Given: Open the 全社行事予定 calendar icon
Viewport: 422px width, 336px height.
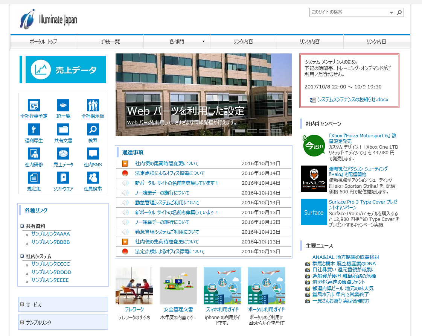Looking at the screenshot, I should pyautogui.click(x=34, y=105).
